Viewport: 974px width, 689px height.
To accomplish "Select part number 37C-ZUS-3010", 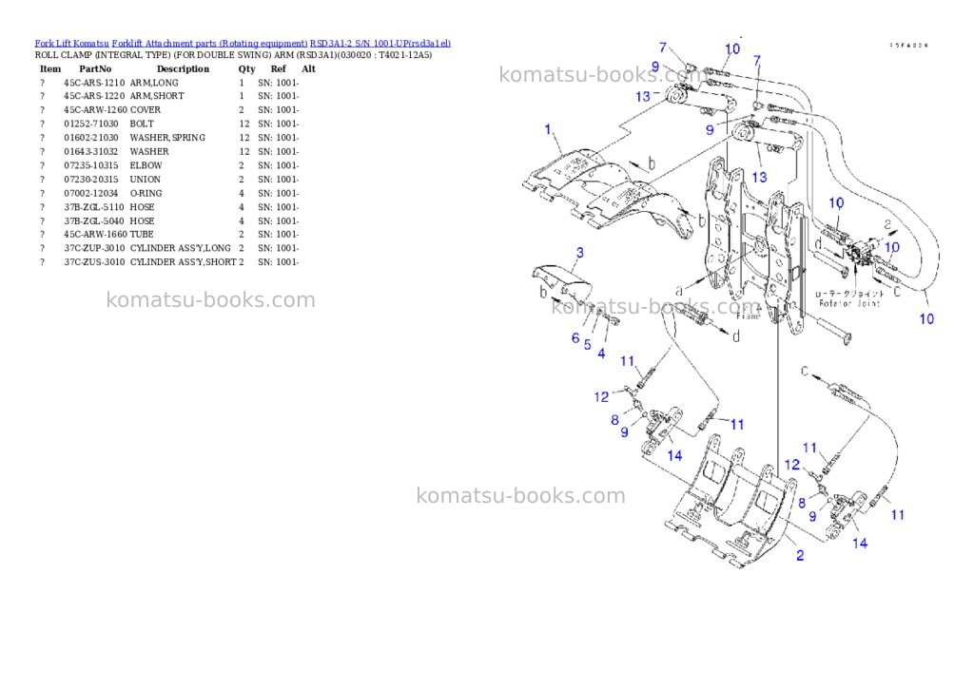I will click(94, 262).
